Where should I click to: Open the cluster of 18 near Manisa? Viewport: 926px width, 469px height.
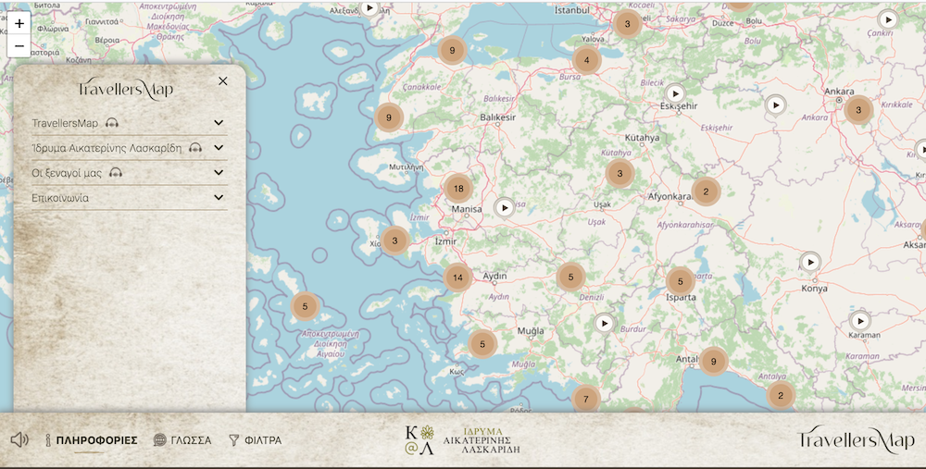[458, 189]
